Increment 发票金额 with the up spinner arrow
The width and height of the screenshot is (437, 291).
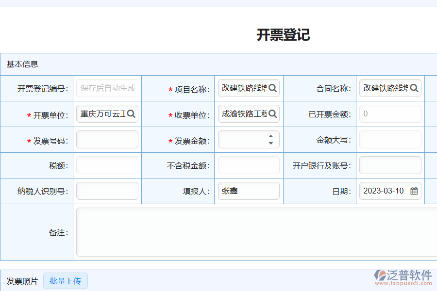pyautogui.click(x=271, y=137)
